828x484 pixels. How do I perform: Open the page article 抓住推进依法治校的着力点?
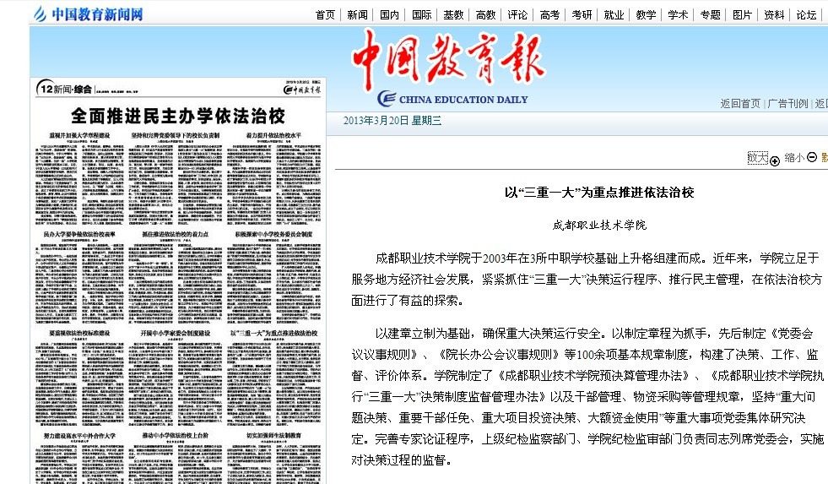pyautogui.click(x=176, y=233)
